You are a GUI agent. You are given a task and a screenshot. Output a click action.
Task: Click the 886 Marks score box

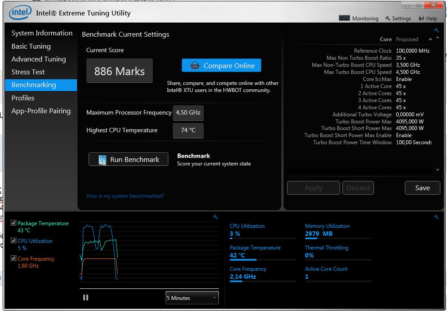click(120, 71)
